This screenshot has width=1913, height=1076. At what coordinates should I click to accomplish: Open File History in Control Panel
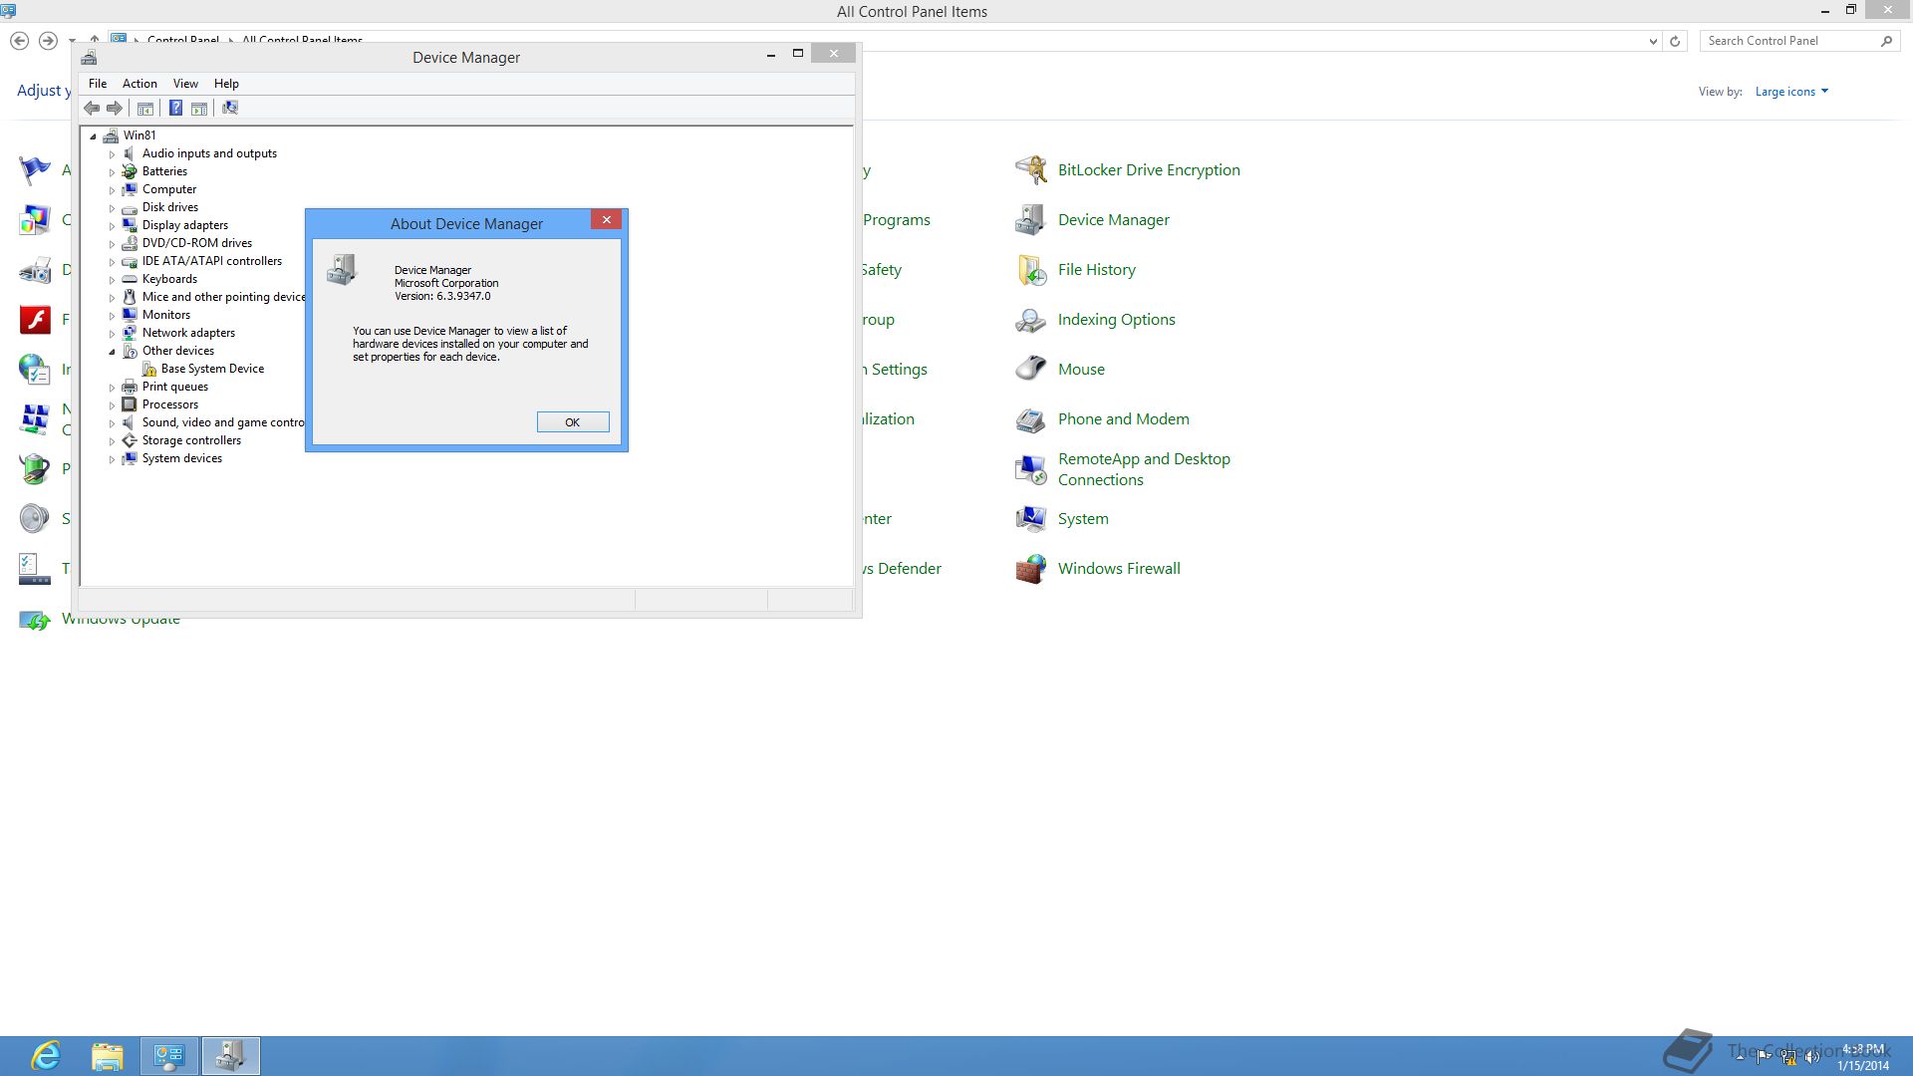[1097, 270]
